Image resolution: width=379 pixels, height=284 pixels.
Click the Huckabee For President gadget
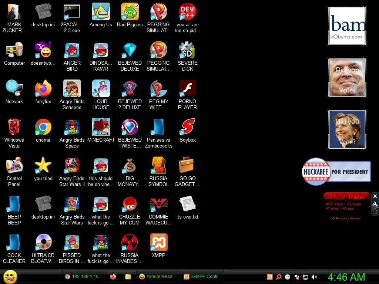pyautogui.click(x=336, y=172)
